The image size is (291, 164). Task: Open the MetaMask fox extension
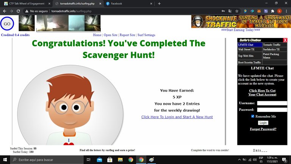259,11
